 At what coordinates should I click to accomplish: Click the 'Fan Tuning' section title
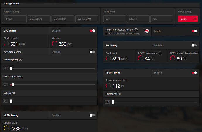pos(112,46)
